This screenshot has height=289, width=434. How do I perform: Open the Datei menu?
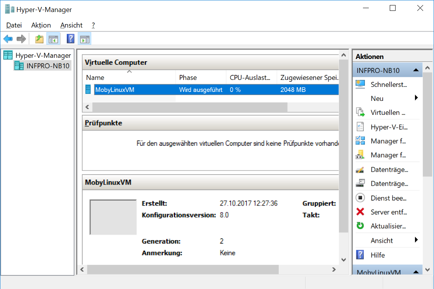click(14, 25)
